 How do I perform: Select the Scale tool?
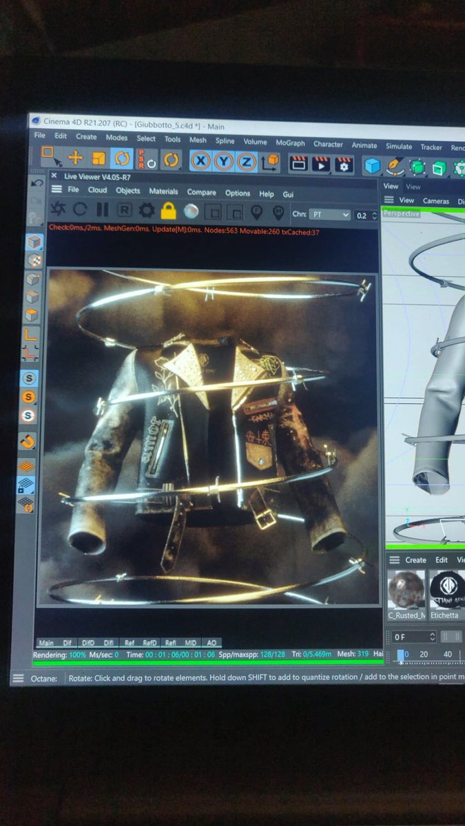click(x=99, y=158)
